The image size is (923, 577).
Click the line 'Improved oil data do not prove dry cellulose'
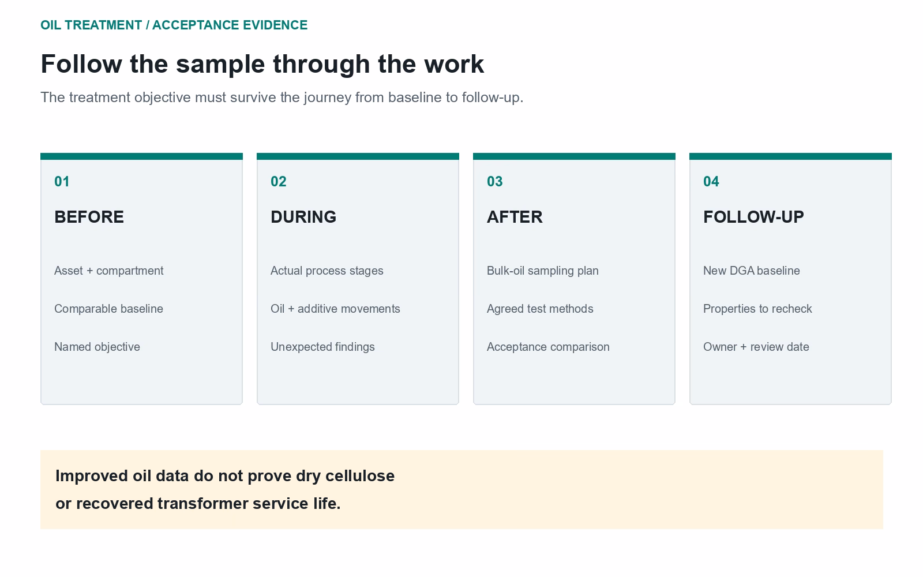pos(225,476)
